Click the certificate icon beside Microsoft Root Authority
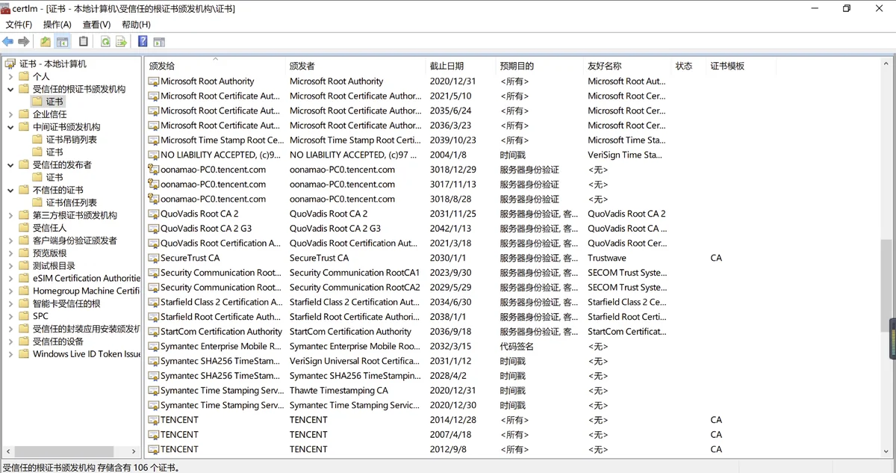This screenshot has height=473, width=896. pyautogui.click(x=154, y=81)
